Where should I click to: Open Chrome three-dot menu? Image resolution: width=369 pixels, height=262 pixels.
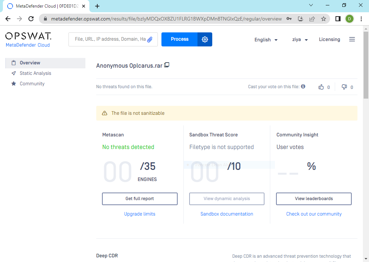coord(361,19)
